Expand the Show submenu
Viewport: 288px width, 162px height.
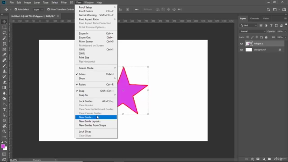pos(96,78)
